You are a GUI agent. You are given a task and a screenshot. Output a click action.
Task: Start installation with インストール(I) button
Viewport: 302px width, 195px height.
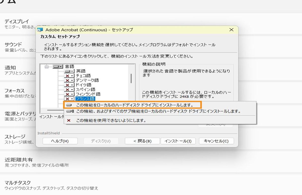pyautogui.click(x=178, y=141)
